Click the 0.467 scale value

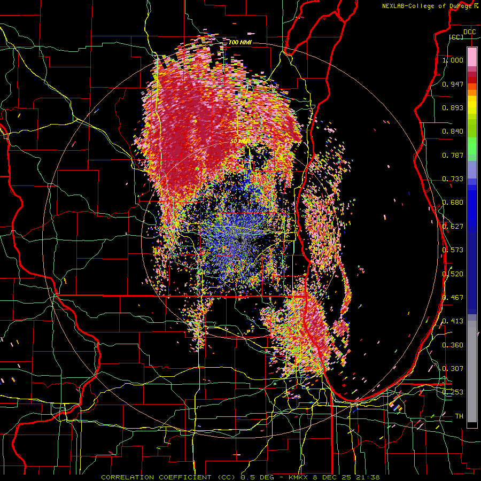453,298
